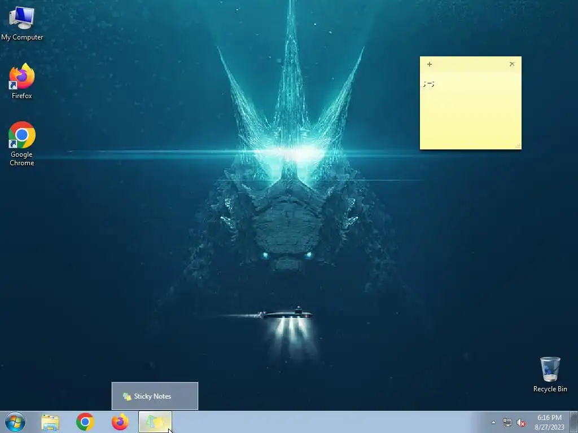The width and height of the screenshot is (578, 433).
Task: Click the Sticky Notes preview tooltip
Action: tap(155, 396)
